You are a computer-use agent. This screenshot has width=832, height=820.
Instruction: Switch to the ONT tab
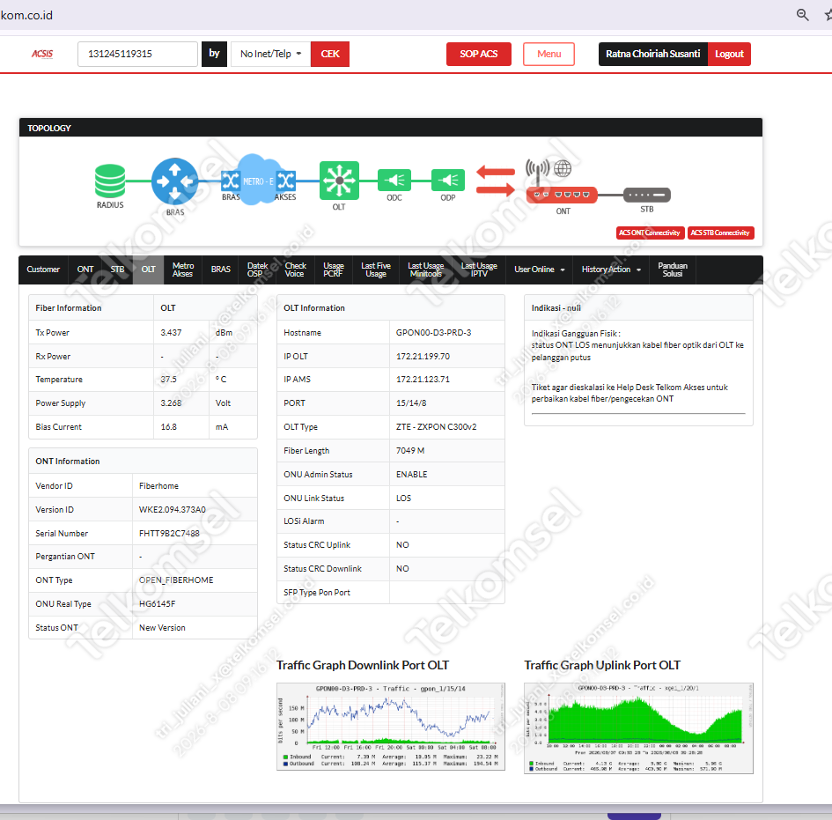pos(85,270)
